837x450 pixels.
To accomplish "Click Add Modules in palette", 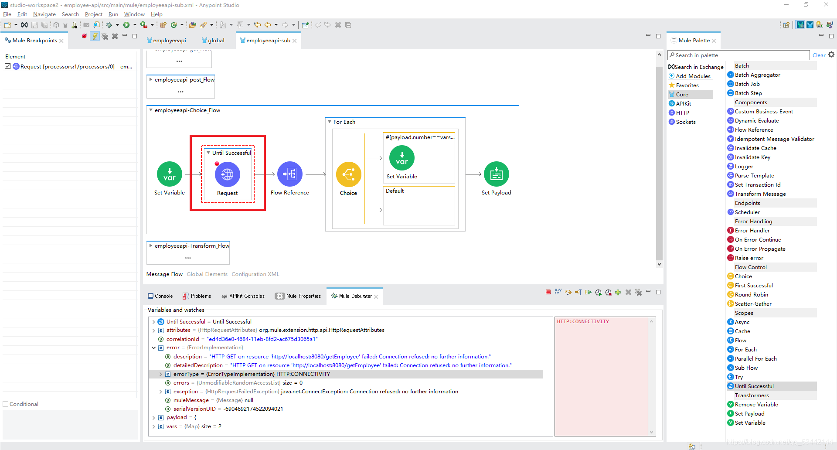I will [x=690, y=76].
